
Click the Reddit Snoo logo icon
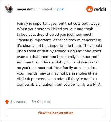tap(89, 9)
